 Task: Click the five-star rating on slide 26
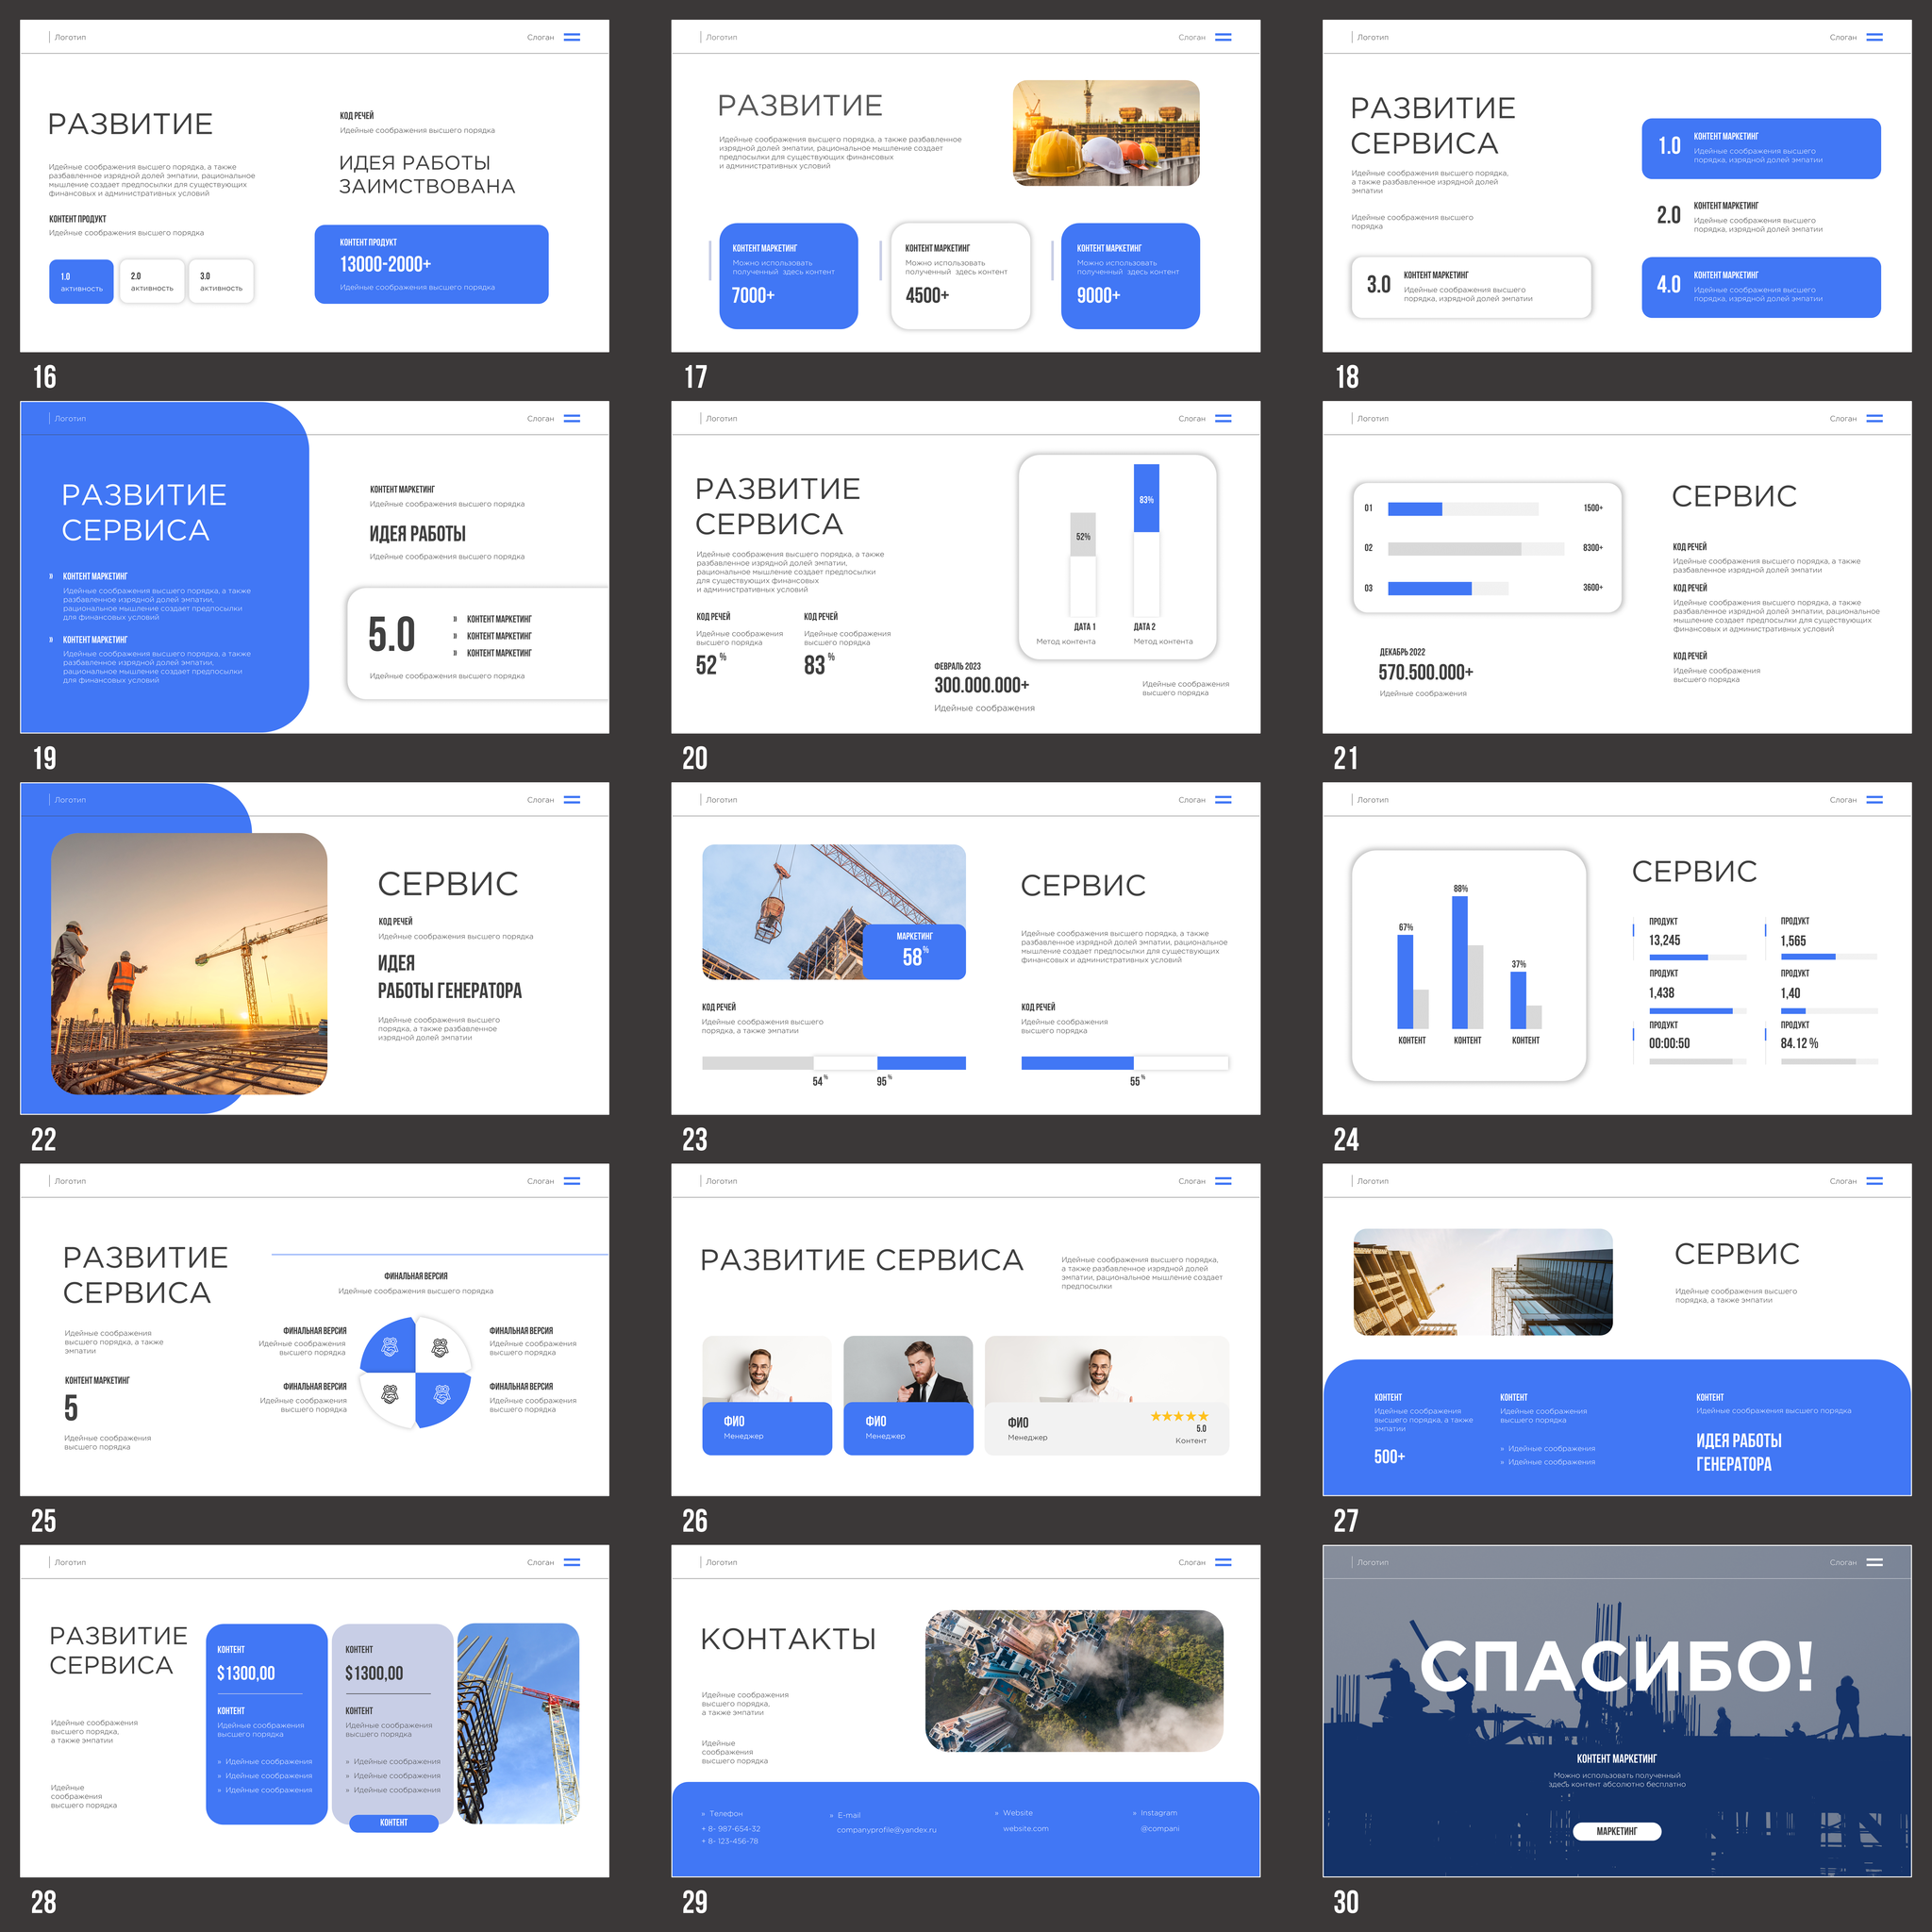[x=1179, y=1416]
